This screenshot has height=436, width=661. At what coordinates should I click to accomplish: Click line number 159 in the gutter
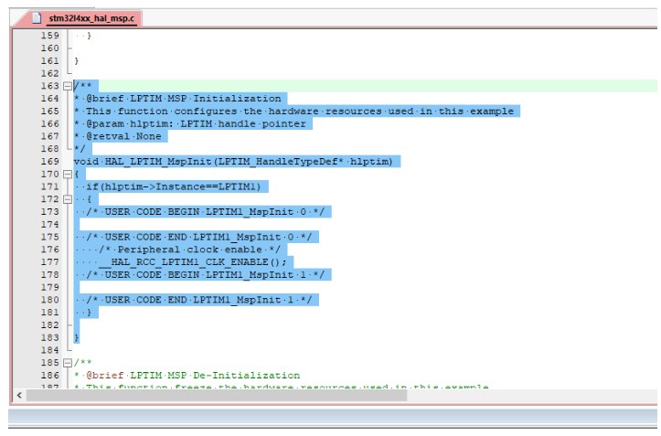(49, 36)
